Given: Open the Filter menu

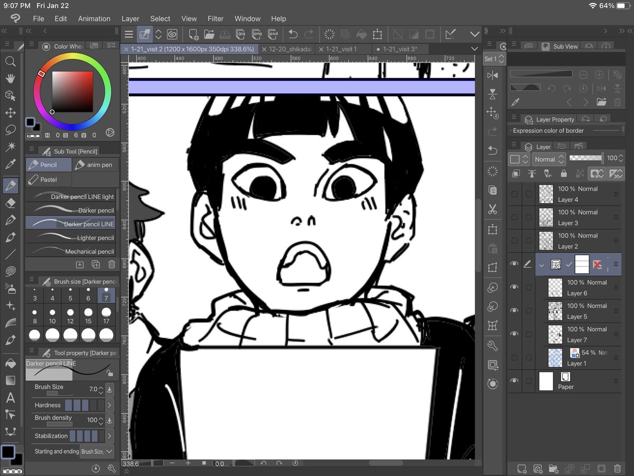Looking at the screenshot, I should tap(216, 19).
